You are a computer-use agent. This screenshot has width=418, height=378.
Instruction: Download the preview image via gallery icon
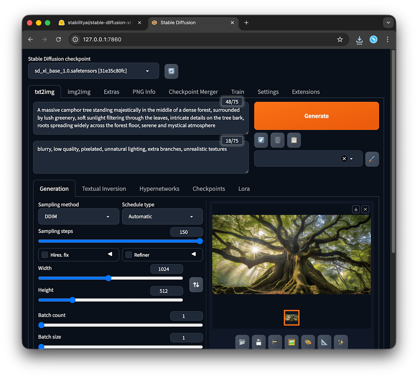tap(356, 209)
